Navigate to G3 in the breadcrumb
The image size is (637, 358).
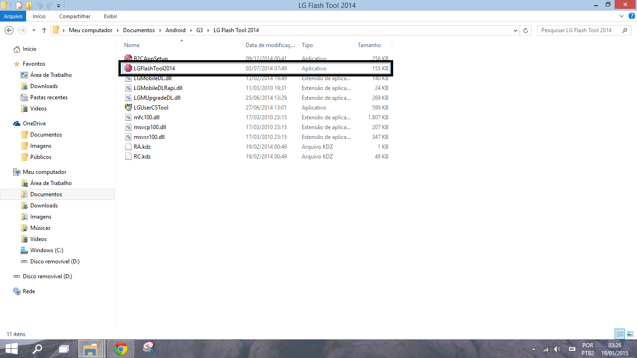coord(200,30)
